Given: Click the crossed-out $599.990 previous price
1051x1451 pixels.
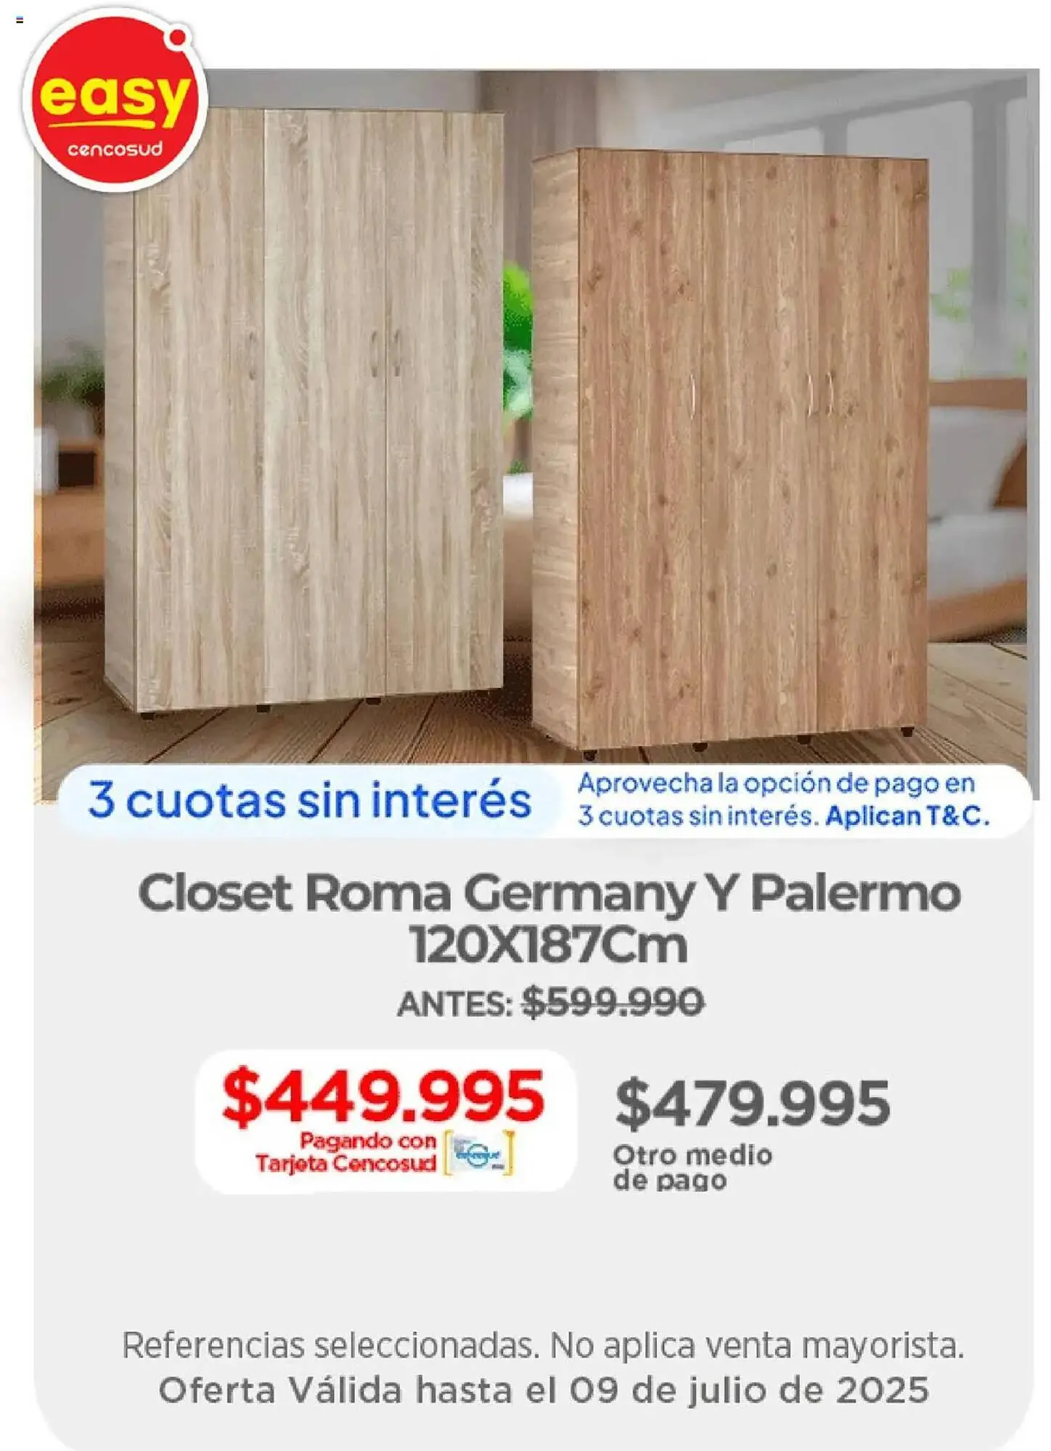Looking at the screenshot, I should (x=613, y=1003).
